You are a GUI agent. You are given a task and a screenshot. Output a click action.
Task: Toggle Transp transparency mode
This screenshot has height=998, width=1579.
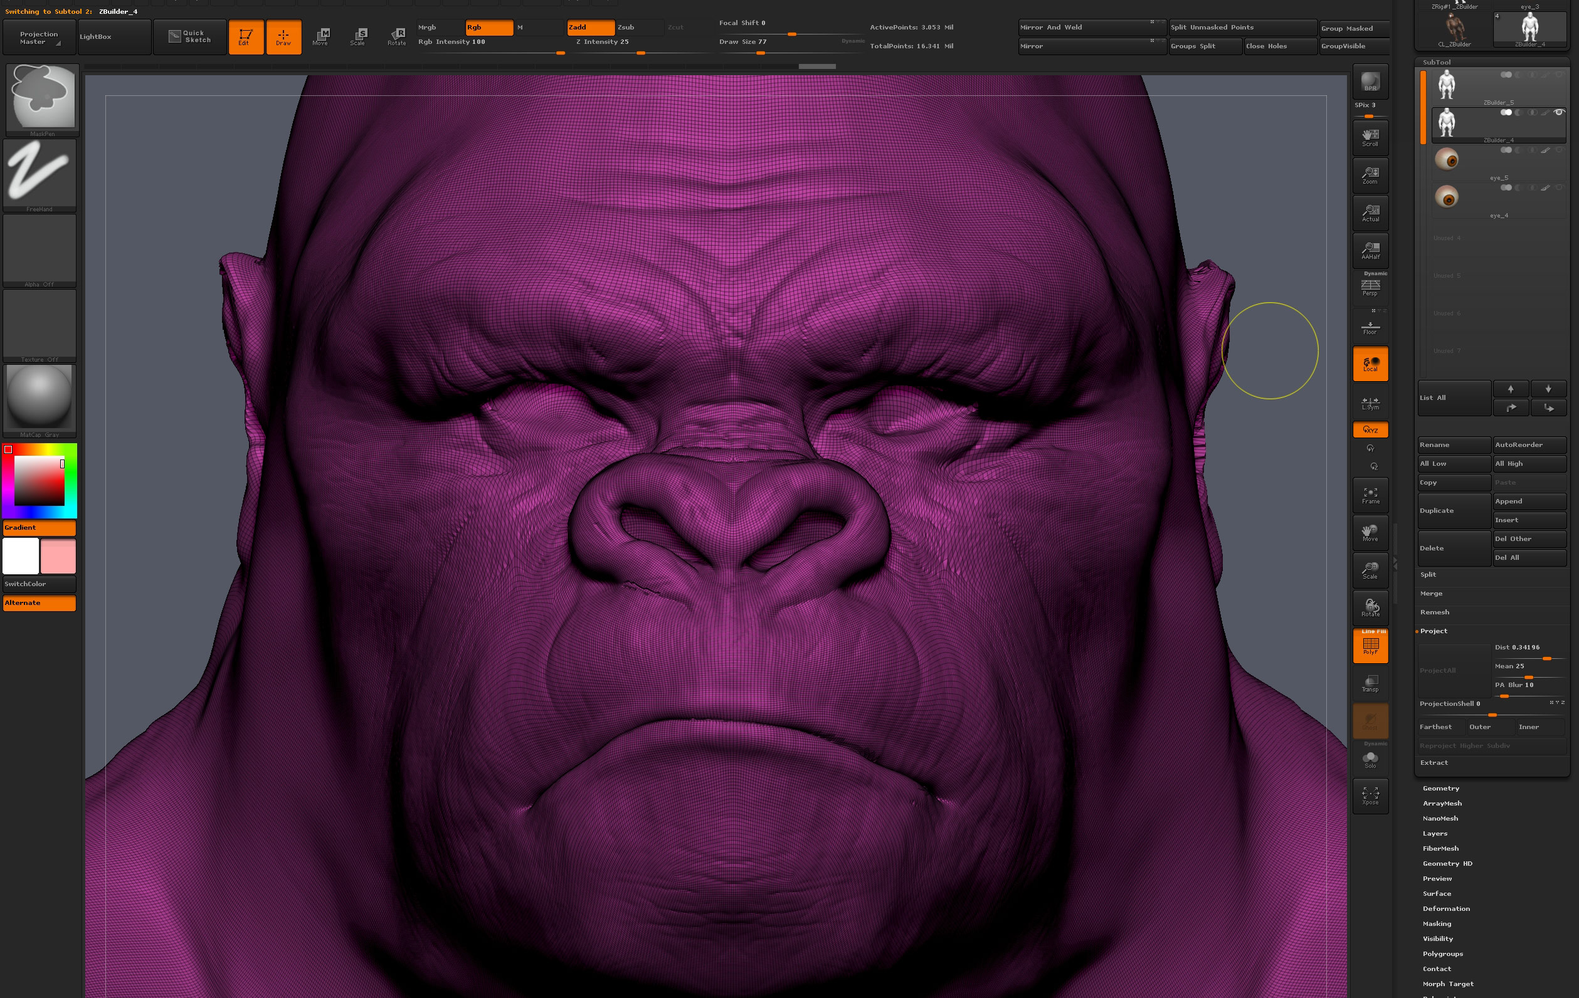1370,683
